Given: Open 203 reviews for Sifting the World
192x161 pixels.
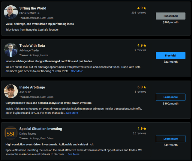Looking at the screenshot, I should pos(139,13).
